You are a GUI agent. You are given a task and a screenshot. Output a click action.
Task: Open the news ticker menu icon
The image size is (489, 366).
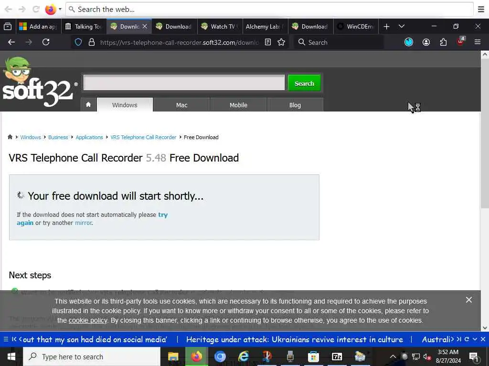tap(6, 339)
